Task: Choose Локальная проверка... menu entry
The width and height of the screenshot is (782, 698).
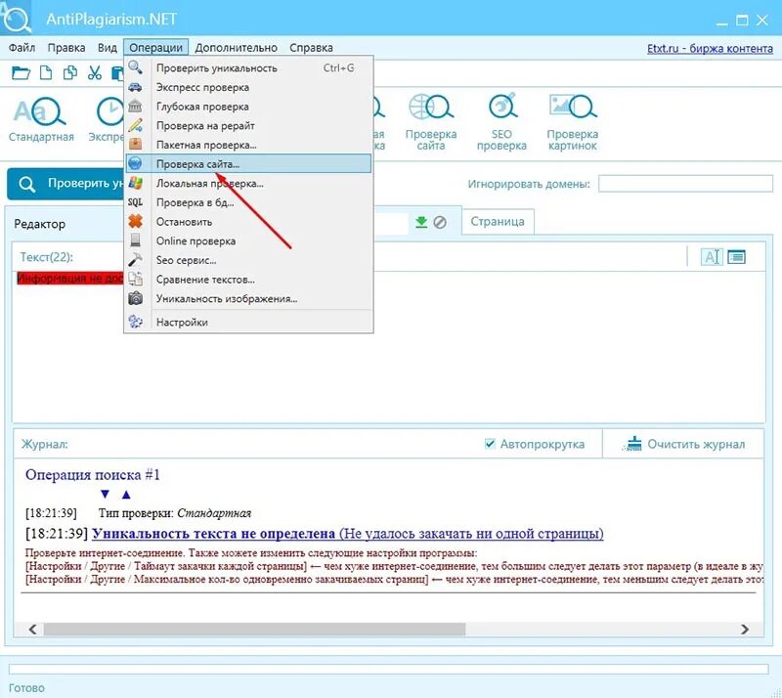Action: (x=248, y=183)
